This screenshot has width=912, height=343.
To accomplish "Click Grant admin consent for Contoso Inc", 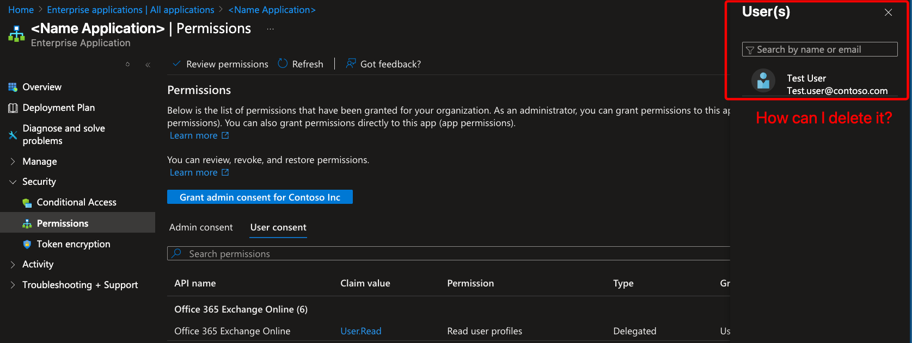I will 260,197.
